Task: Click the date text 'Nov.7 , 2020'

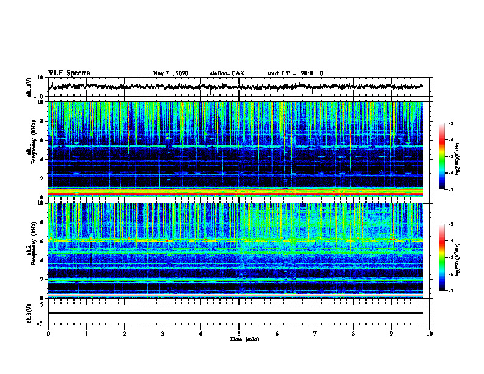Action: pos(170,73)
